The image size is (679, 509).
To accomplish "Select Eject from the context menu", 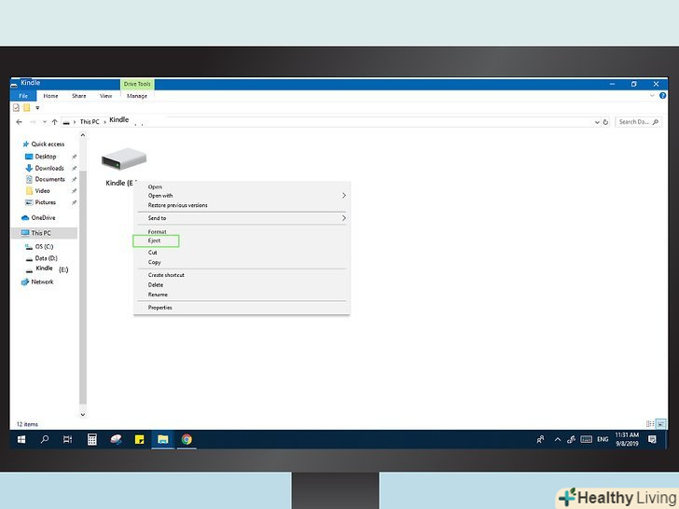I will (155, 241).
